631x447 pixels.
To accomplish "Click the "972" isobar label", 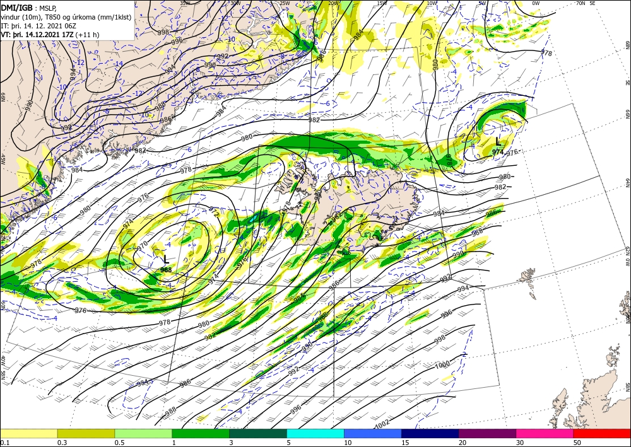I will coord(214,212).
